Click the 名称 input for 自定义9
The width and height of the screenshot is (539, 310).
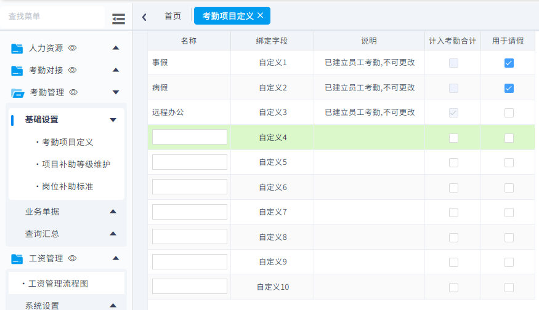pos(189,261)
